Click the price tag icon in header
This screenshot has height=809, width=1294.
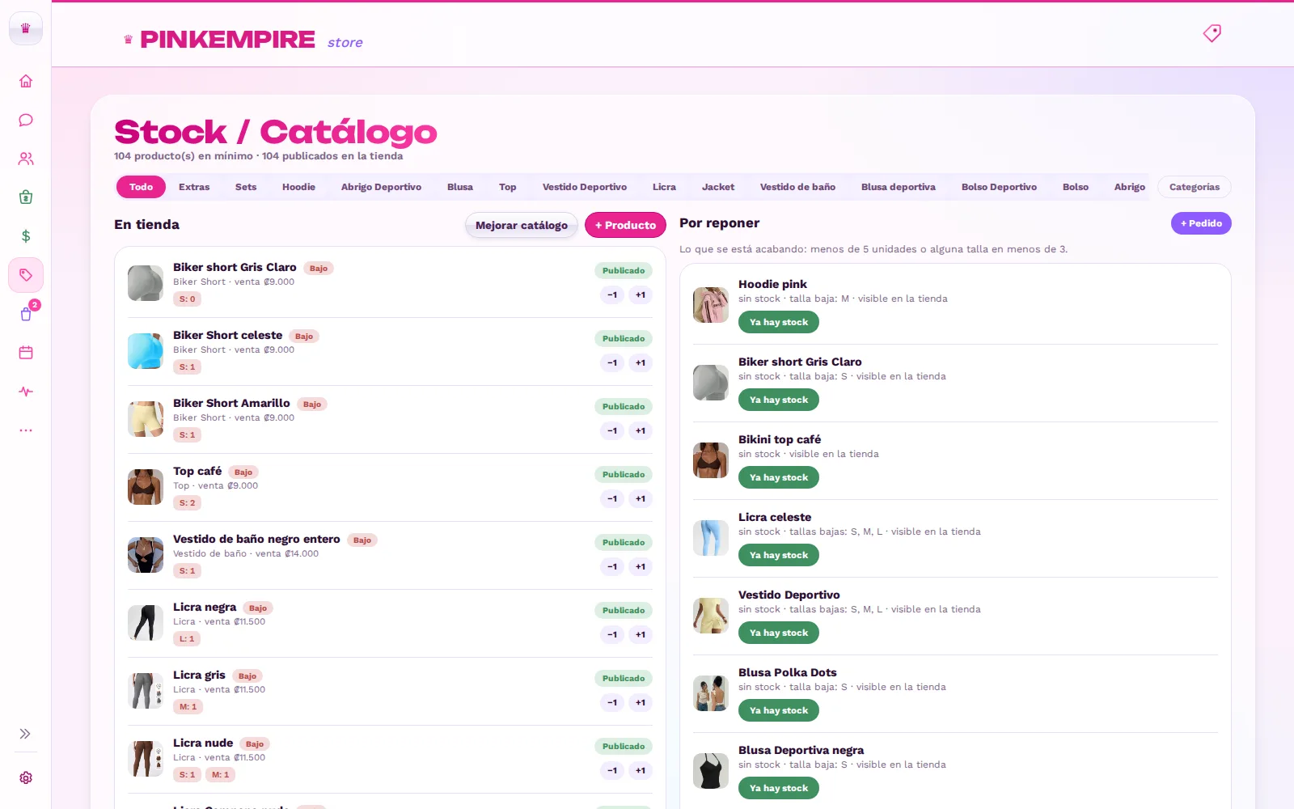[x=1212, y=33]
